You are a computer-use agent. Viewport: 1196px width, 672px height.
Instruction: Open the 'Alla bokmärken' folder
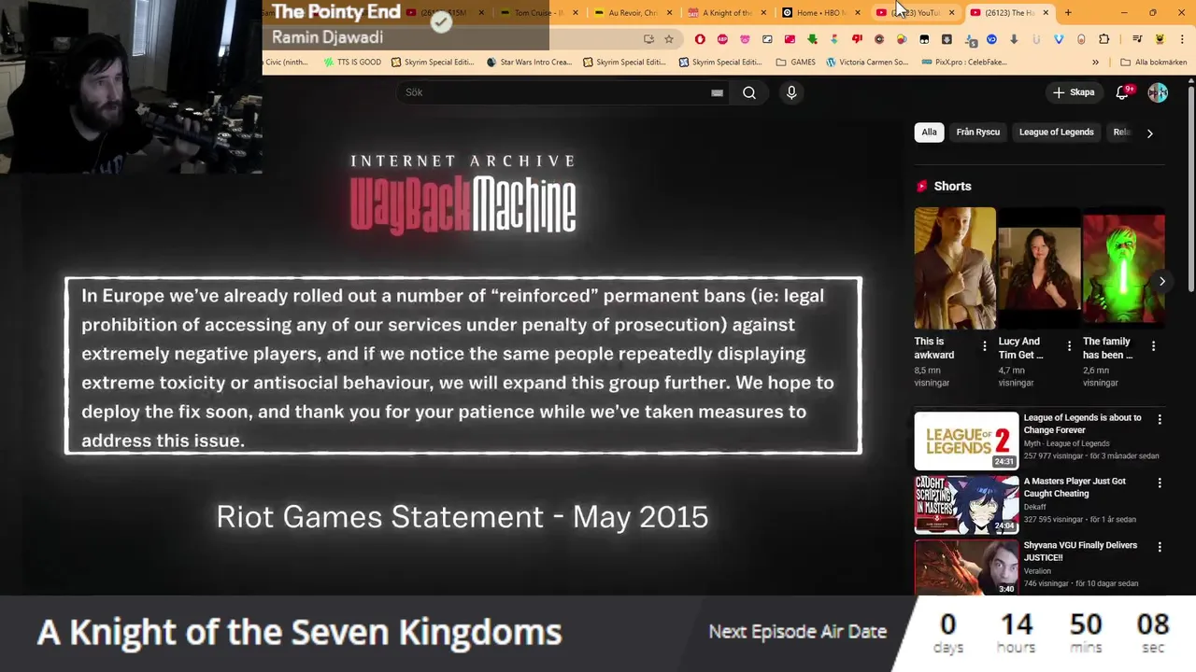click(1153, 63)
